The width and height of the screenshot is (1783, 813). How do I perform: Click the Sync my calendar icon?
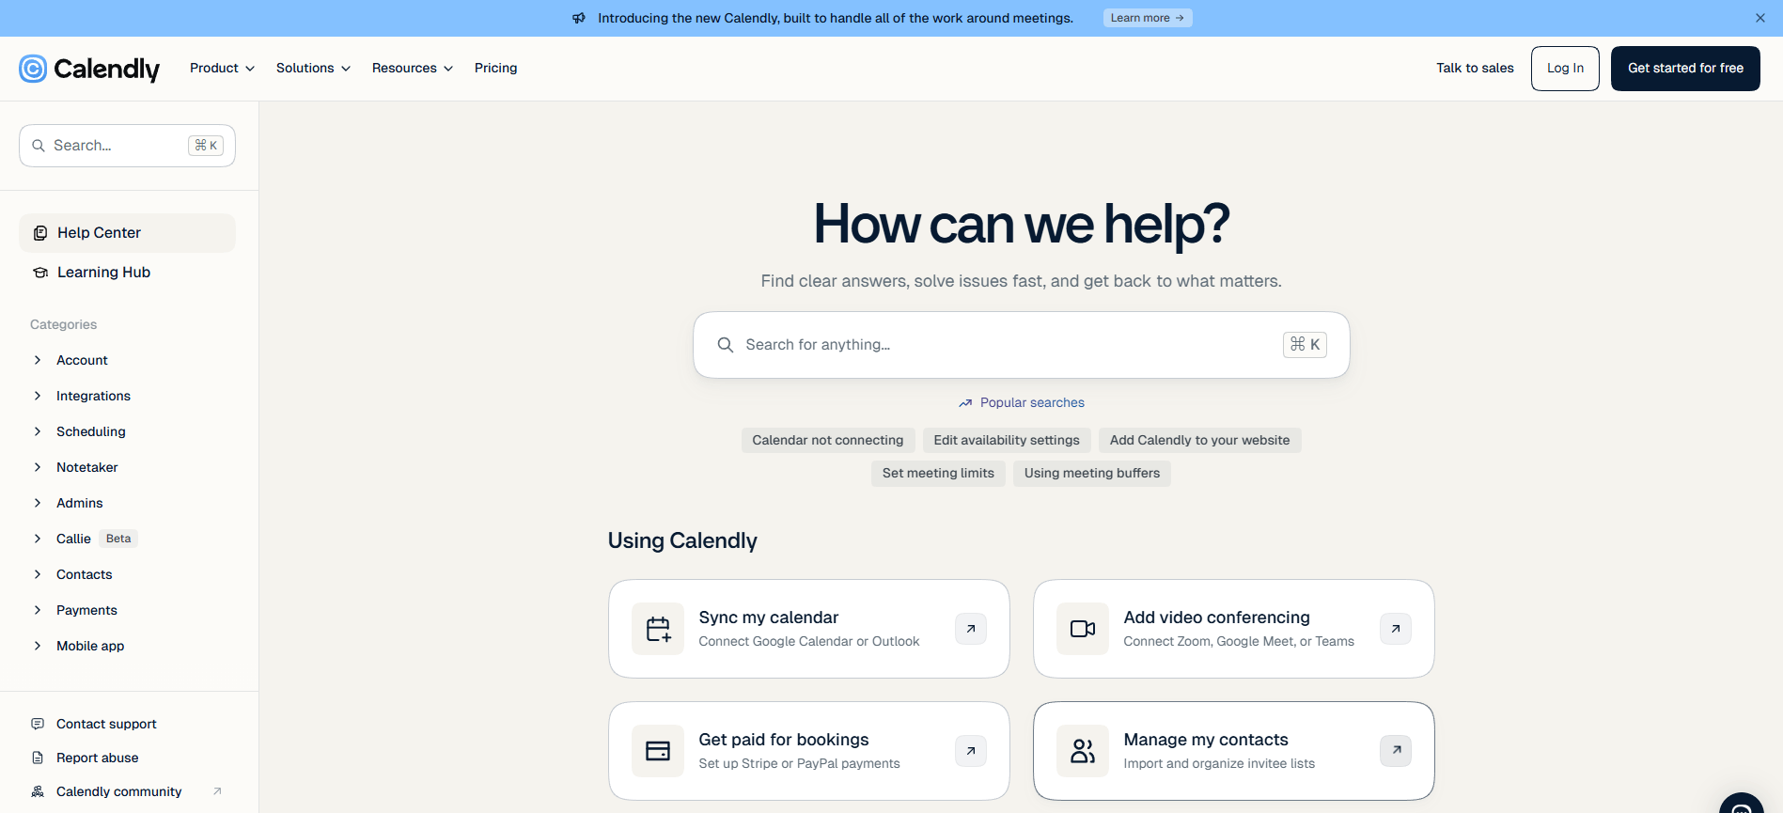pos(658,629)
